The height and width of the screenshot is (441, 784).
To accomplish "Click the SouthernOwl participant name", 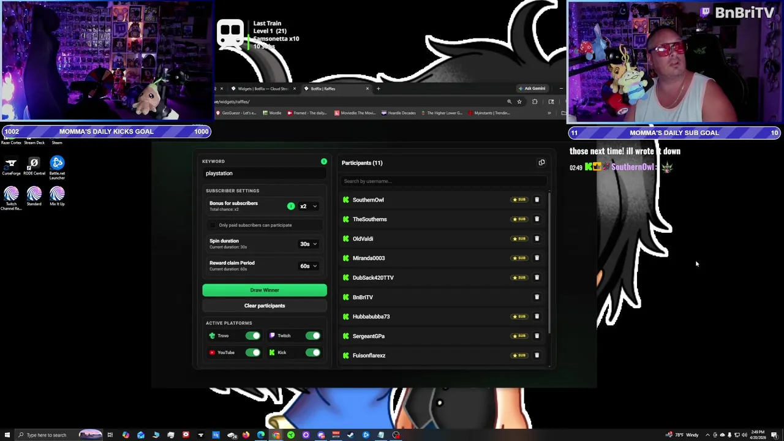I will click(368, 200).
